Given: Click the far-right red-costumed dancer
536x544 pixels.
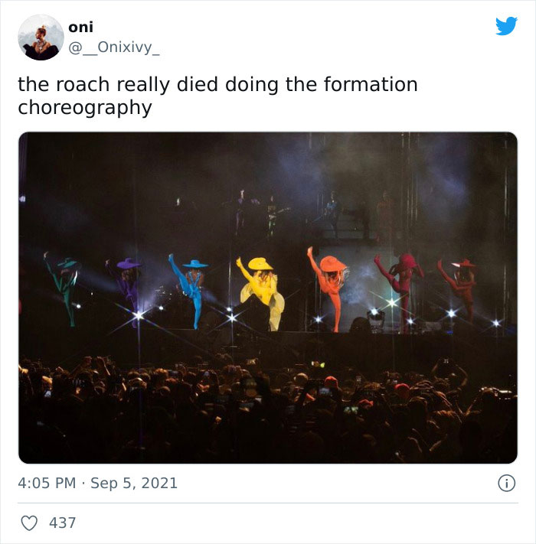Looking at the screenshot, I should click(x=459, y=287).
